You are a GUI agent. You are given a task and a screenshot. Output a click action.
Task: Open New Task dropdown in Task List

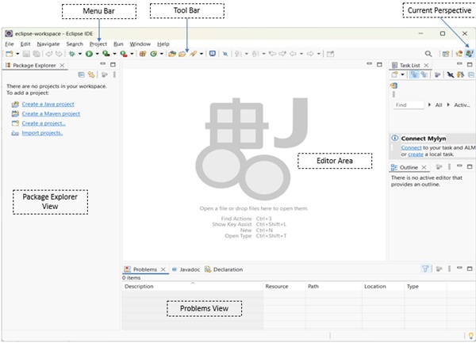(402, 74)
